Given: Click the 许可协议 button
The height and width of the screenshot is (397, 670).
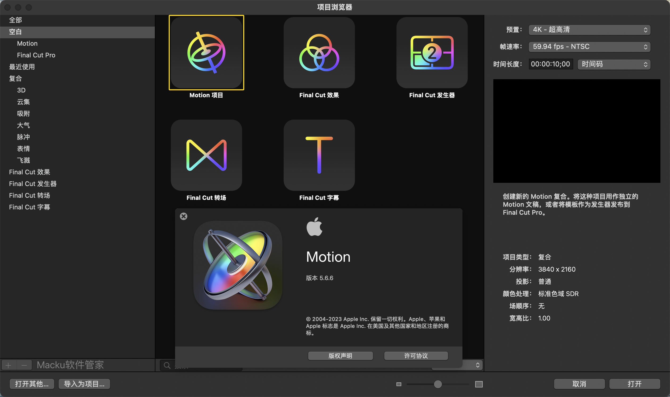Looking at the screenshot, I should point(416,356).
